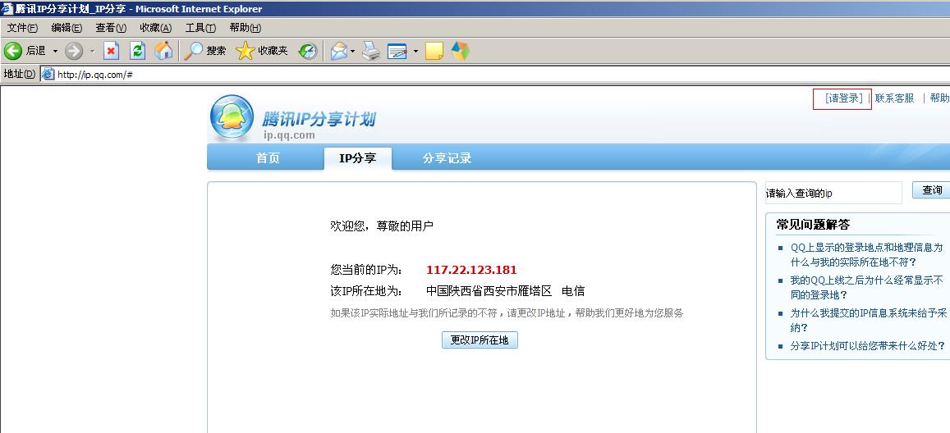This screenshot has width=950, height=433.
Task: Open the 收藏夹 favorites star button
Action: 262,52
